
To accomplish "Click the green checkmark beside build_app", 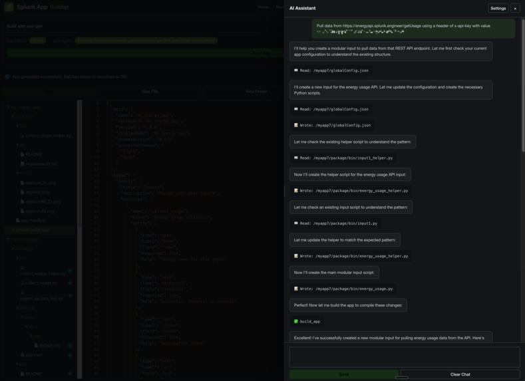I will pos(296,321).
